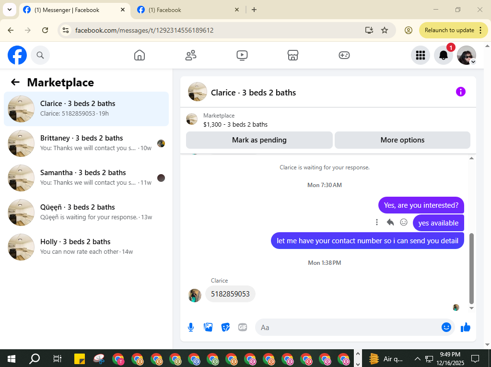
Task: Open the account profile picture menu
Action: click(x=467, y=55)
